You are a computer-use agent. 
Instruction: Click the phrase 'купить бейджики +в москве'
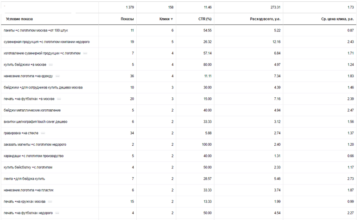[25, 64]
